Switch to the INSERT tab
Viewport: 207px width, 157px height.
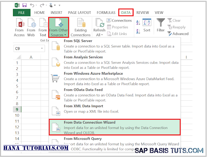coord(56,13)
